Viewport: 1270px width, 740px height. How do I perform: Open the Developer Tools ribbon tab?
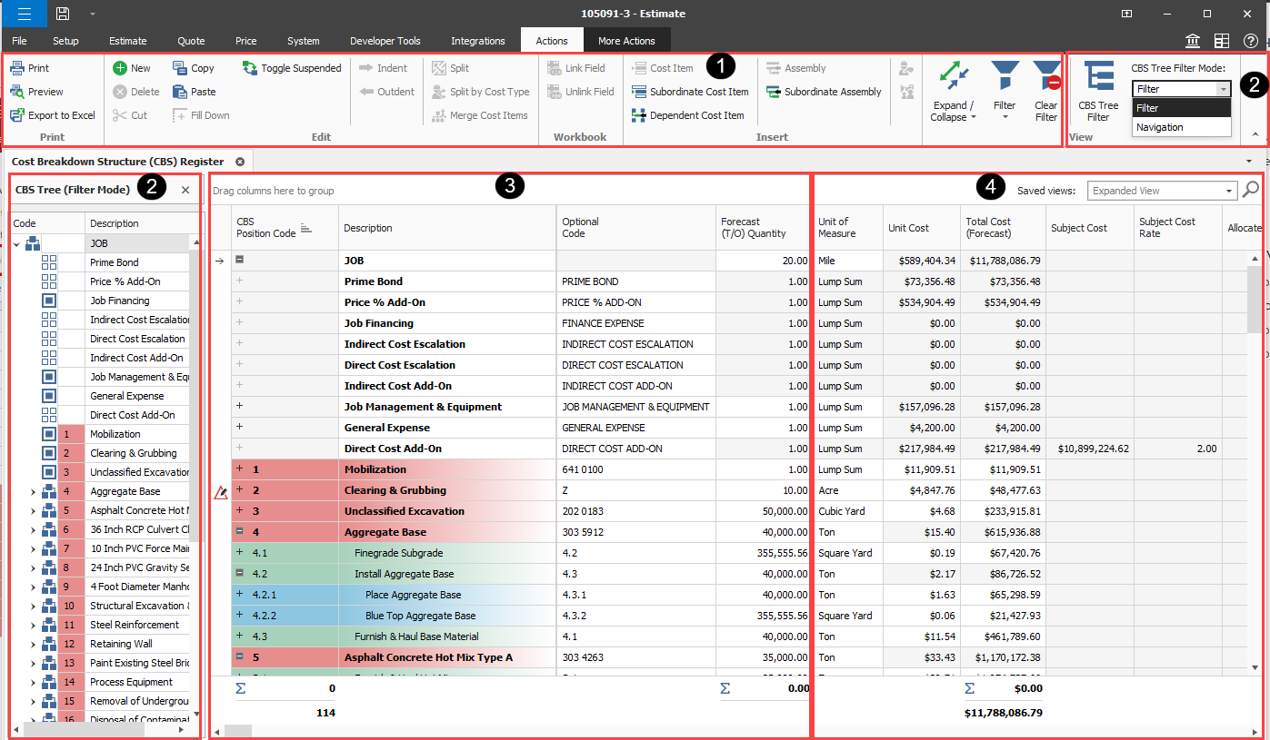click(385, 41)
